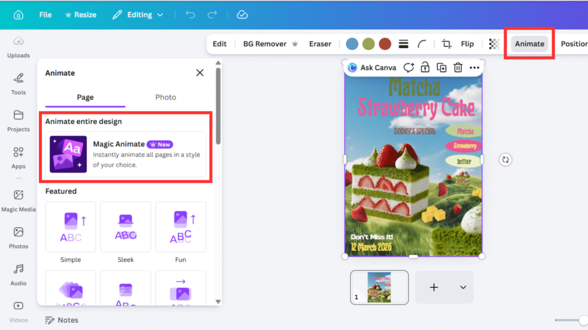This screenshot has height=330, width=588.
Task: Click the redo arrow icon
Action: [x=212, y=15]
